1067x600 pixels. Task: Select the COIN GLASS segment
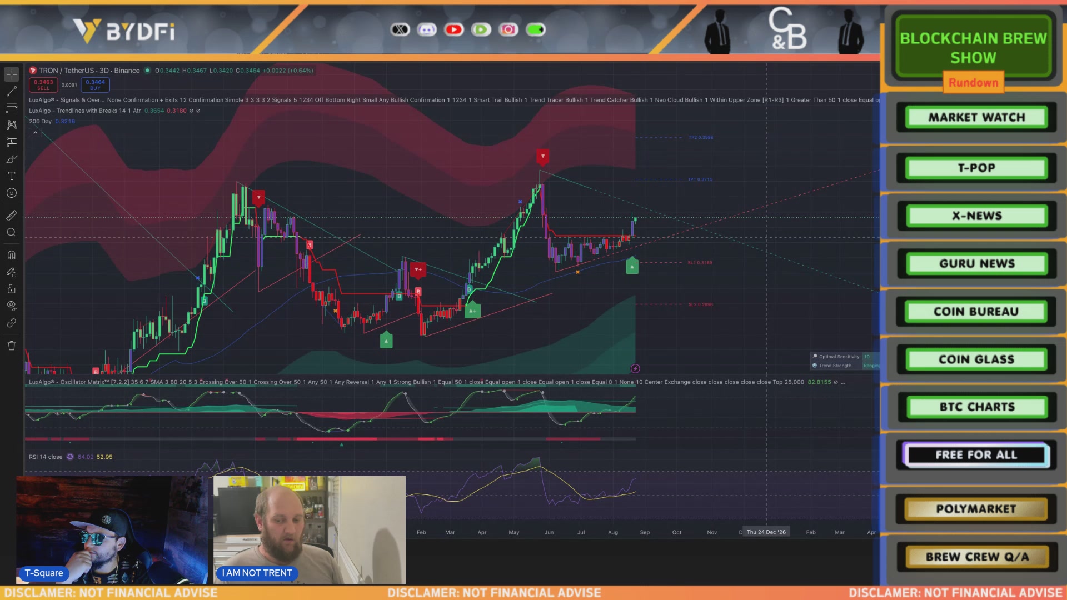coord(976,359)
